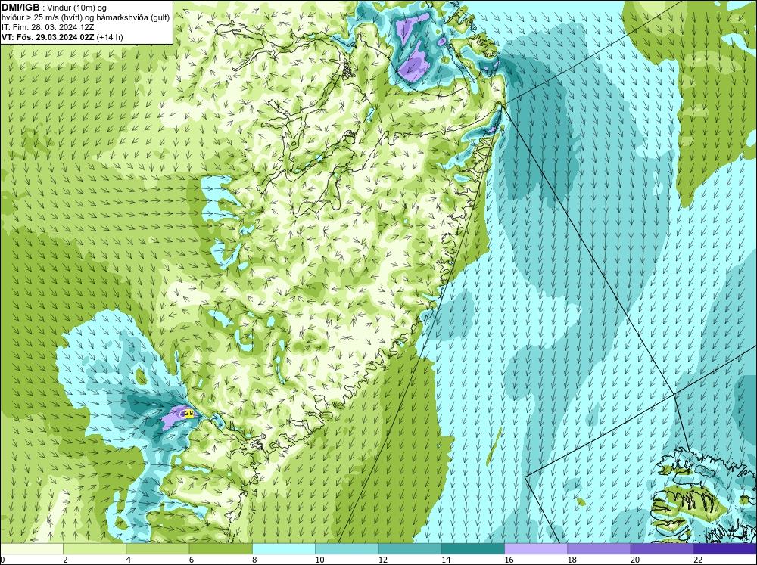The height and width of the screenshot is (565, 757).
Task: Click the 'VT: Fös. 29.03.2024 02Z' valid time
Action: [48, 36]
